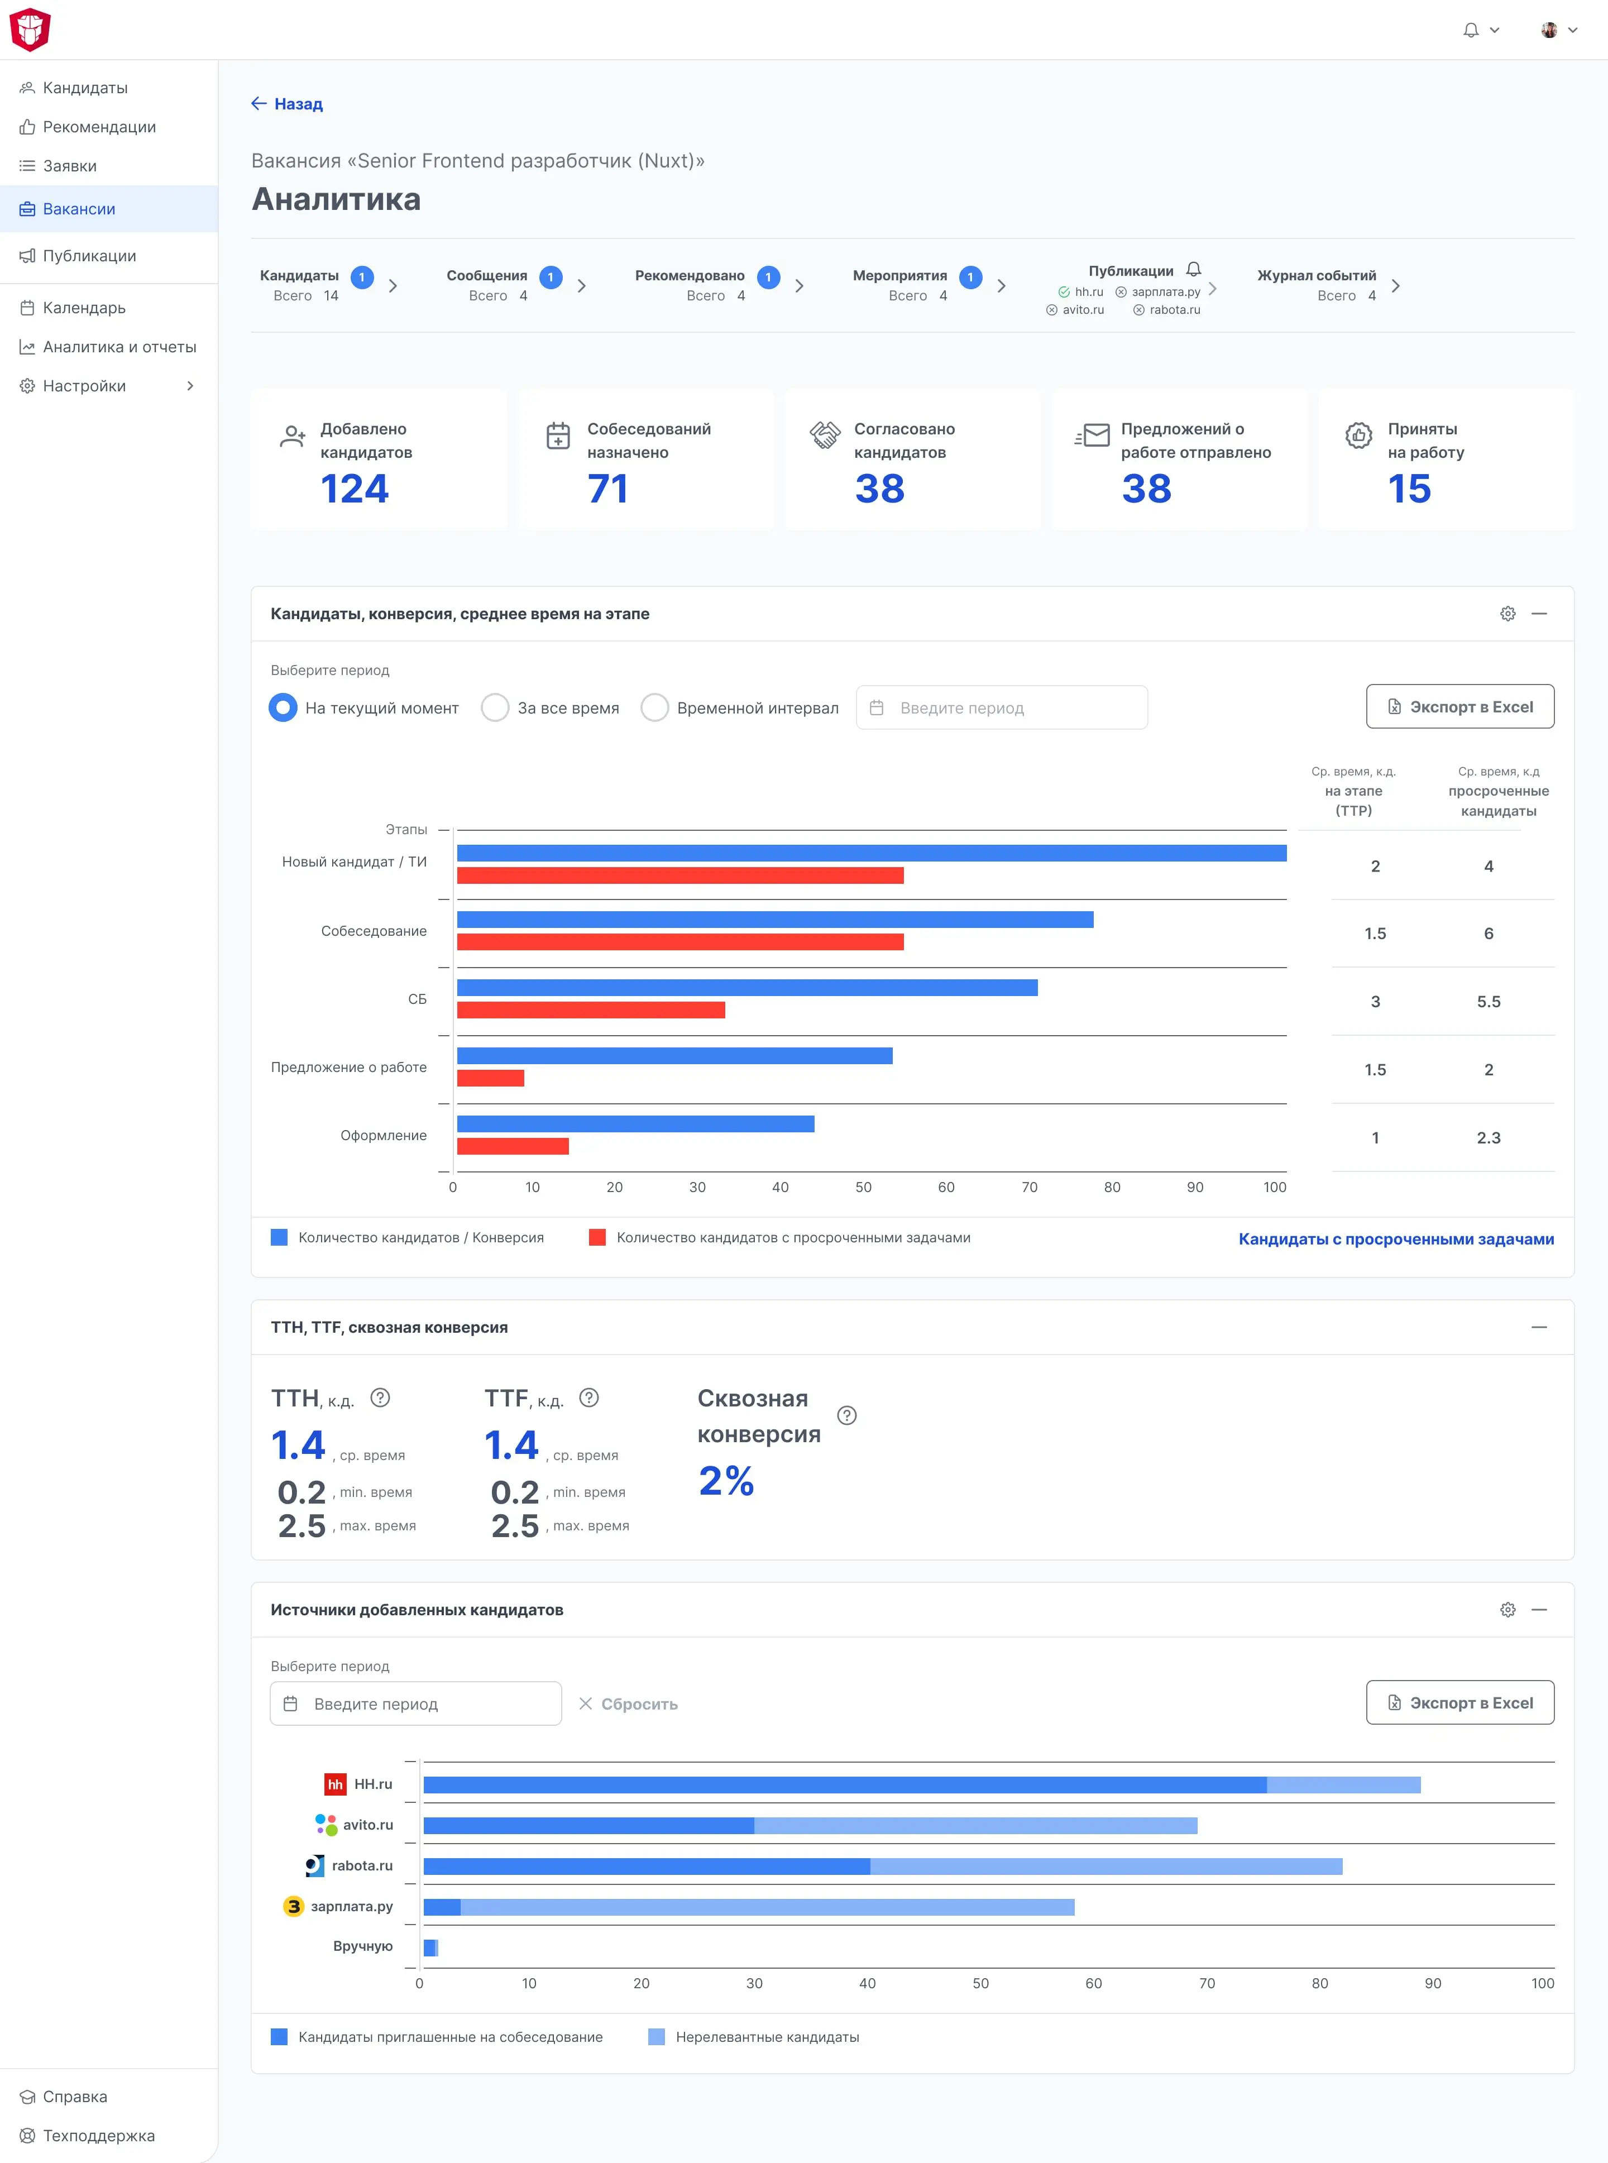1608x2163 pixels.
Task: Expand the Настройки sidebar submenu arrow
Action: click(x=190, y=385)
